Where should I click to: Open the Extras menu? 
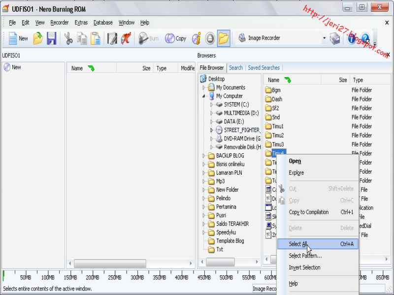pos(81,23)
